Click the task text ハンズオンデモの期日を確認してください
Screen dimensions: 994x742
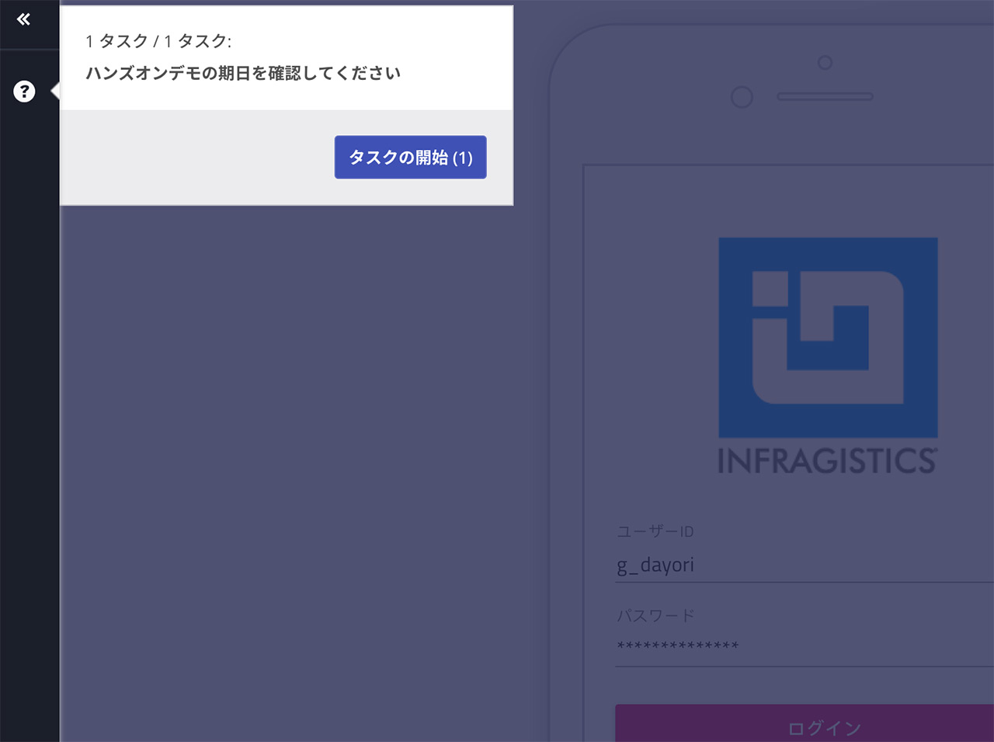[x=243, y=73]
